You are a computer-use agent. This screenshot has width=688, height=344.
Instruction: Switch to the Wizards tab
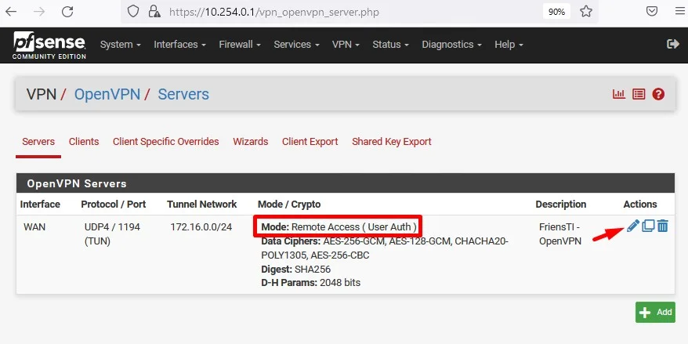251,142
